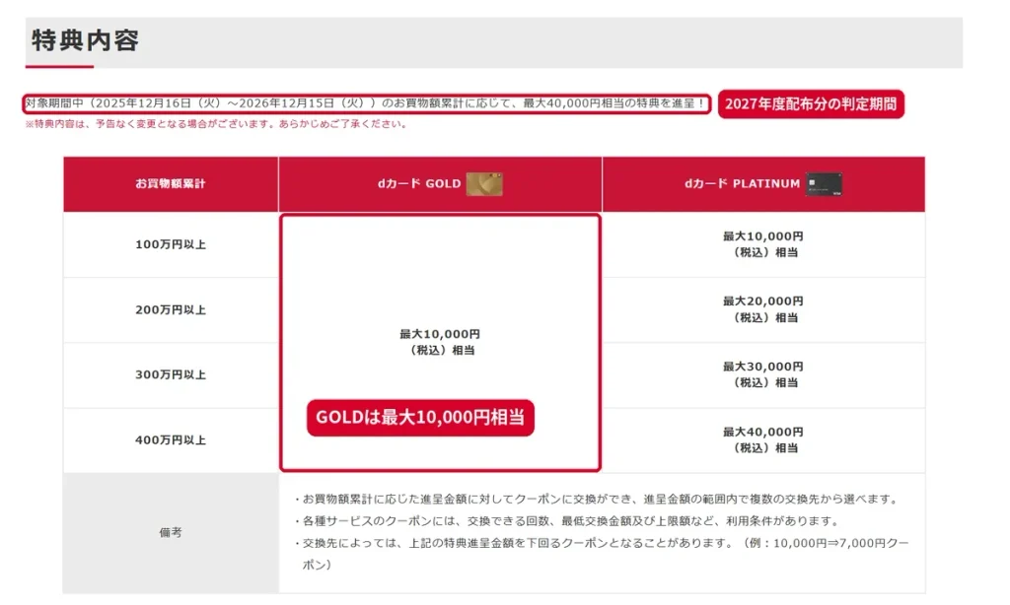This screenshot has height=605, width=1010.
Task: Click the dカード PLATINUM column header text
Action: coord(742,184)
